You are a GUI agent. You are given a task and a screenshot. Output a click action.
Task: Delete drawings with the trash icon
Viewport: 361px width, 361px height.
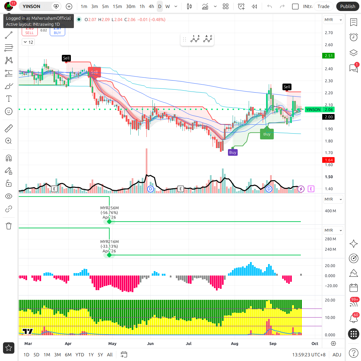(x=9, y=226)
